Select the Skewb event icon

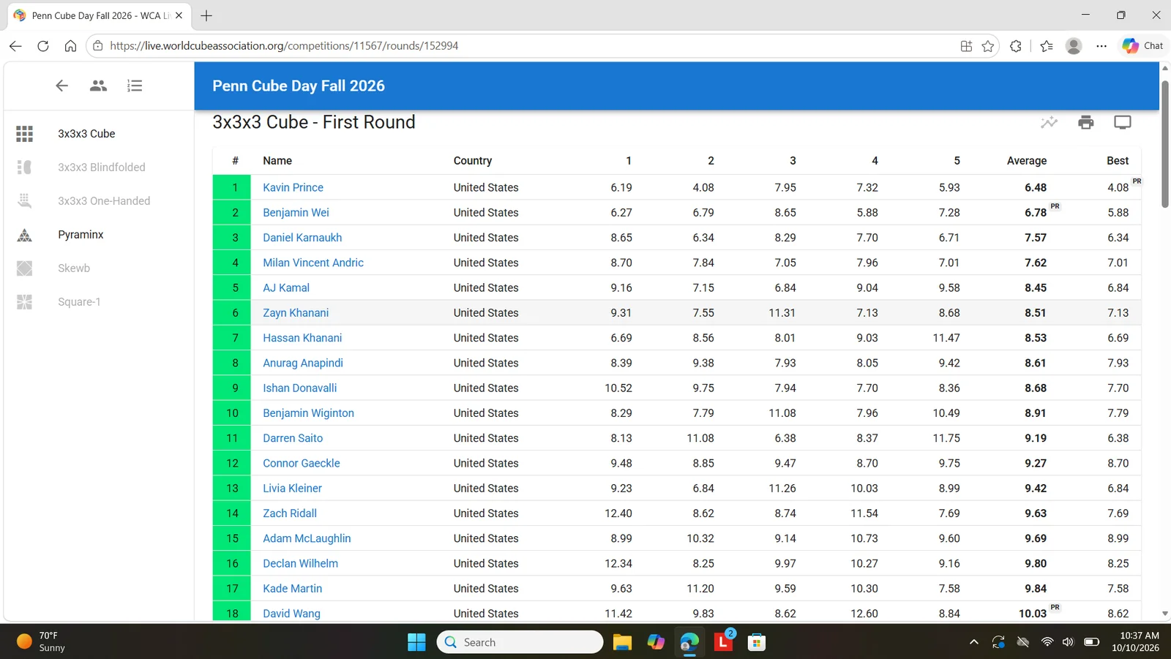click(24, 268)
